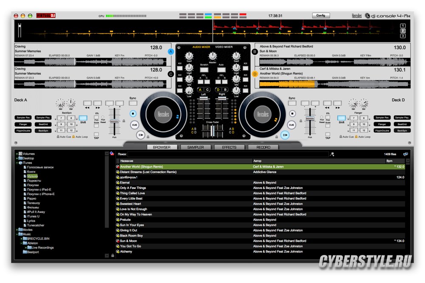Select the black deck C indicator circle
The height and width of the screenshot is (283, 425).
point(171,74)
